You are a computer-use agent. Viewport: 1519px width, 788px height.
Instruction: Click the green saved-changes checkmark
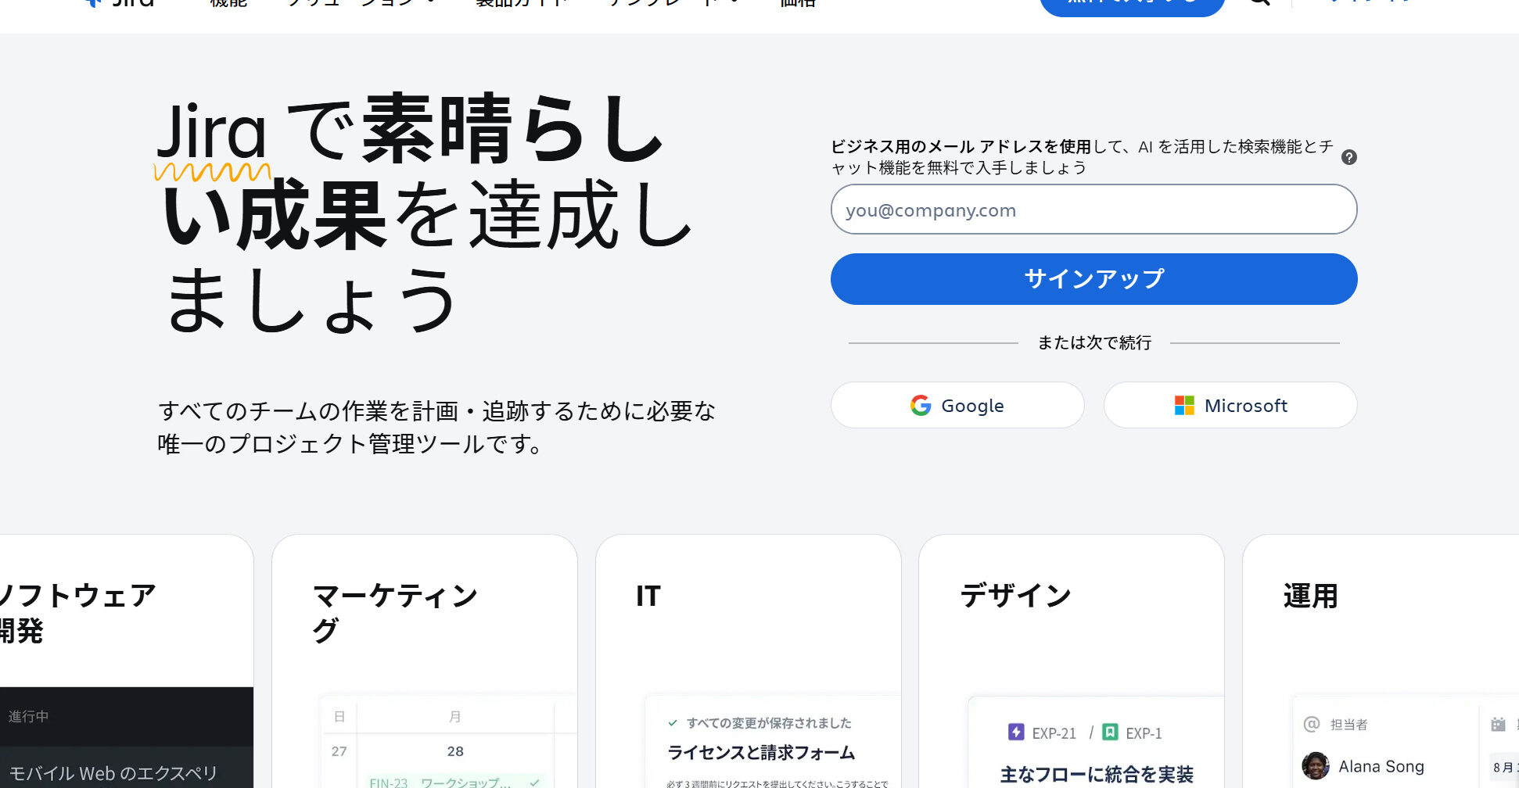pyautogui.click(x=673, y=723)
